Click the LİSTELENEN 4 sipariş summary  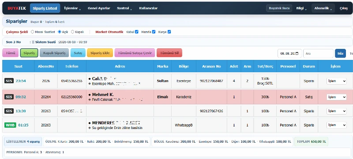tap(23, 141)
